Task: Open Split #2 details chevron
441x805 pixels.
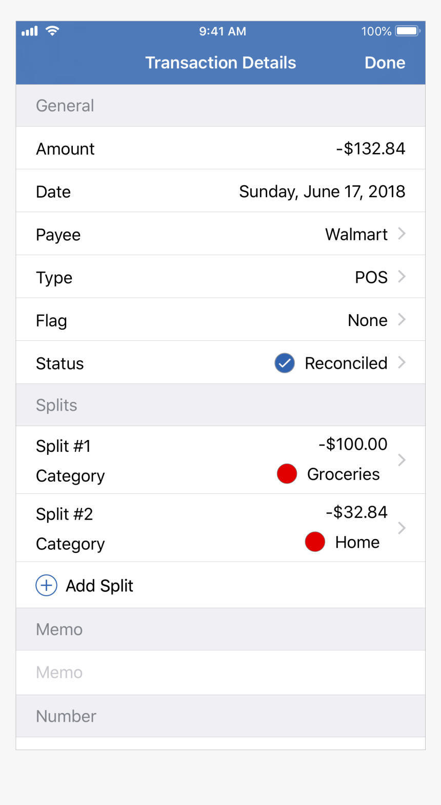Action: click(402, 528)
